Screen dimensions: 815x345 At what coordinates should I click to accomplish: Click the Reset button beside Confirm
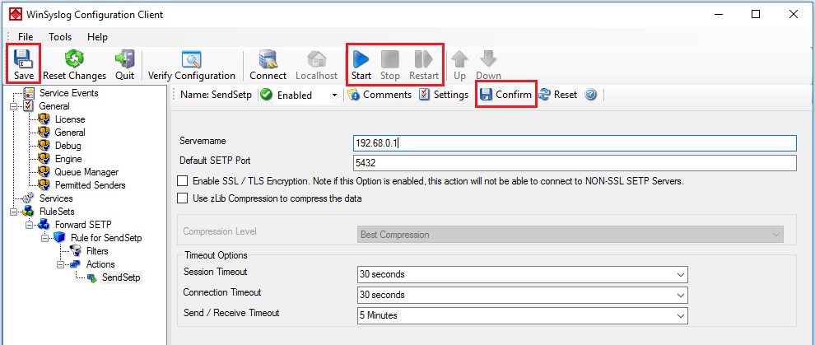pos(558,95)
